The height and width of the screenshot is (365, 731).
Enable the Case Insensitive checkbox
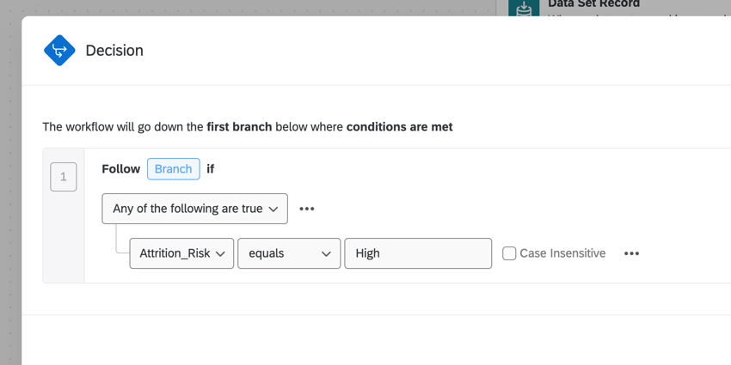point(509,253)
